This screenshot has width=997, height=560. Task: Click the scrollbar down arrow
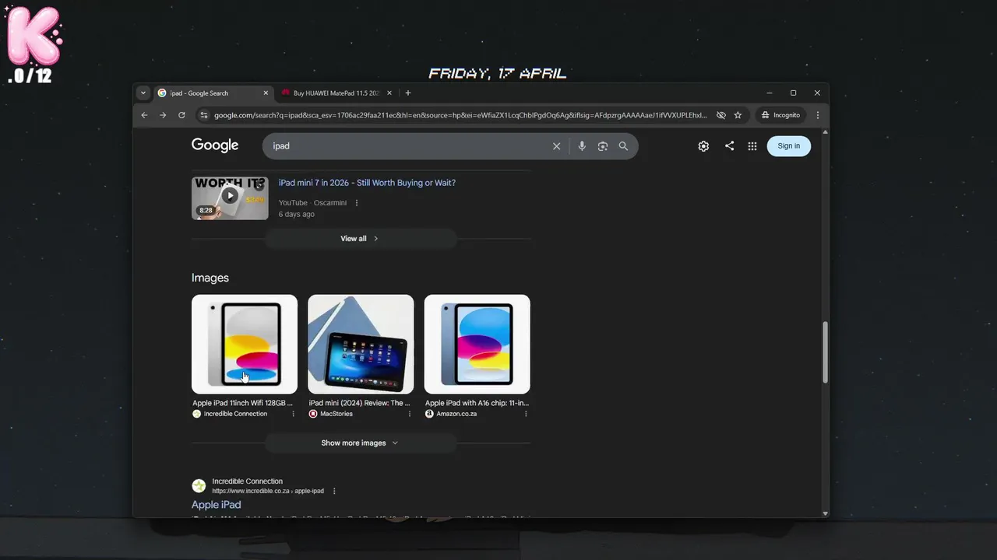pos(826,513)
